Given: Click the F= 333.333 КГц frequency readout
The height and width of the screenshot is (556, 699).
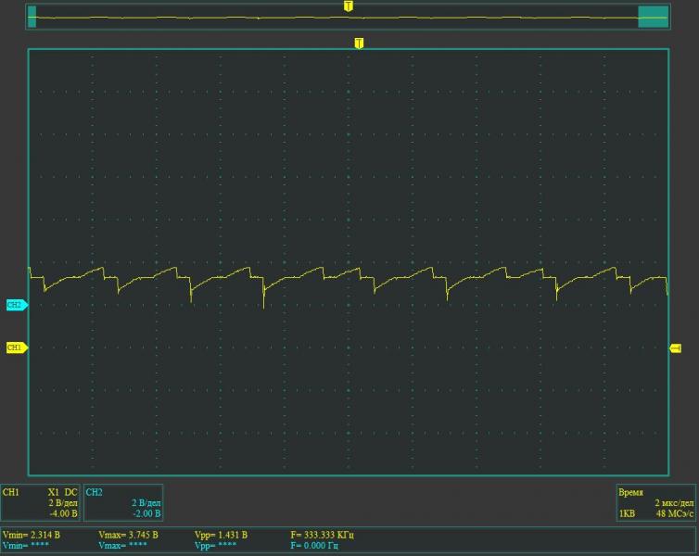Looking at the screenshot, I should [x=322, y=535].
